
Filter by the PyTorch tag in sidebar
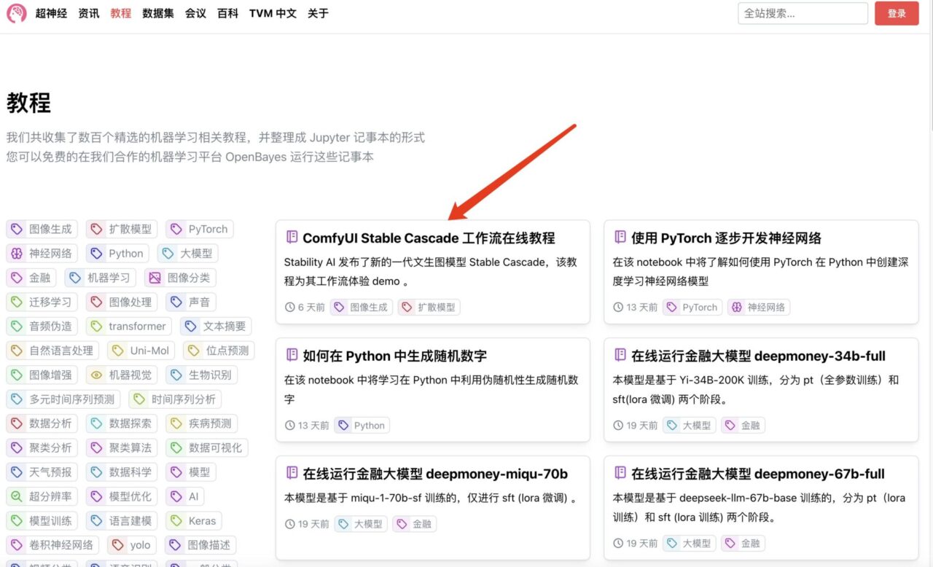tap(200, 229)
